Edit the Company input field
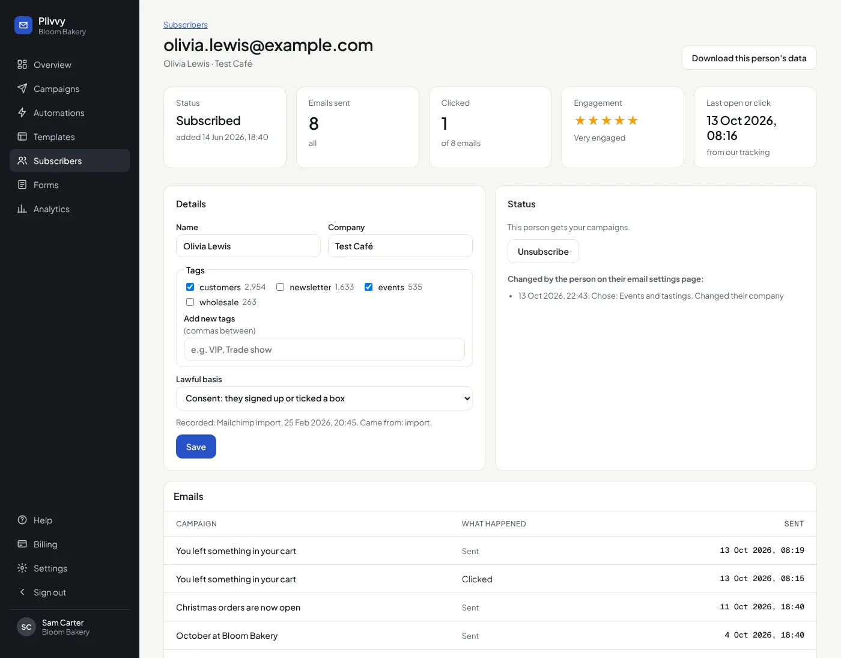841x658 pixels. (400, 246)
